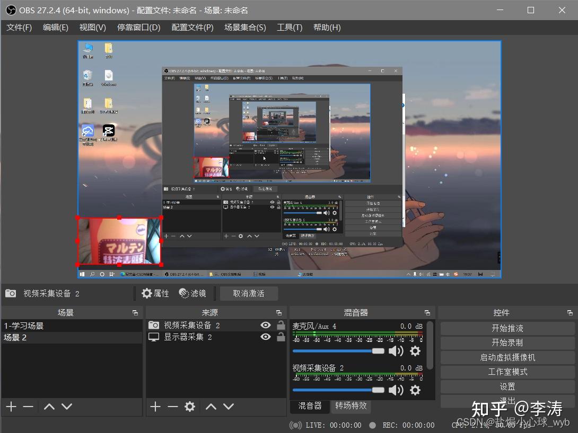Click the 开始推流 button
This screenshot has width=578, height=433.
(507, 328)
